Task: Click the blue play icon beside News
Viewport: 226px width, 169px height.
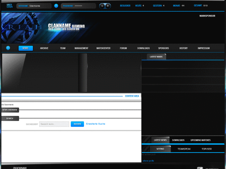Action: coord(8,48)
